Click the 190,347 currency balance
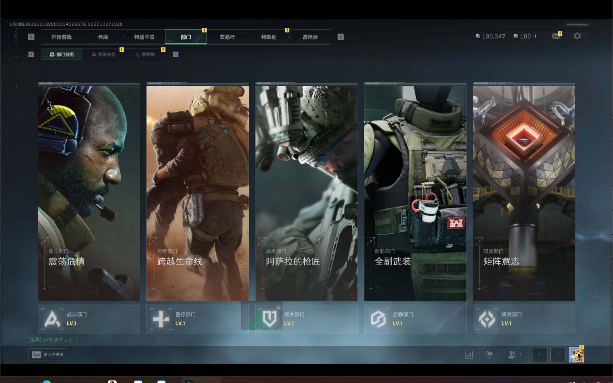 (490, 36)
